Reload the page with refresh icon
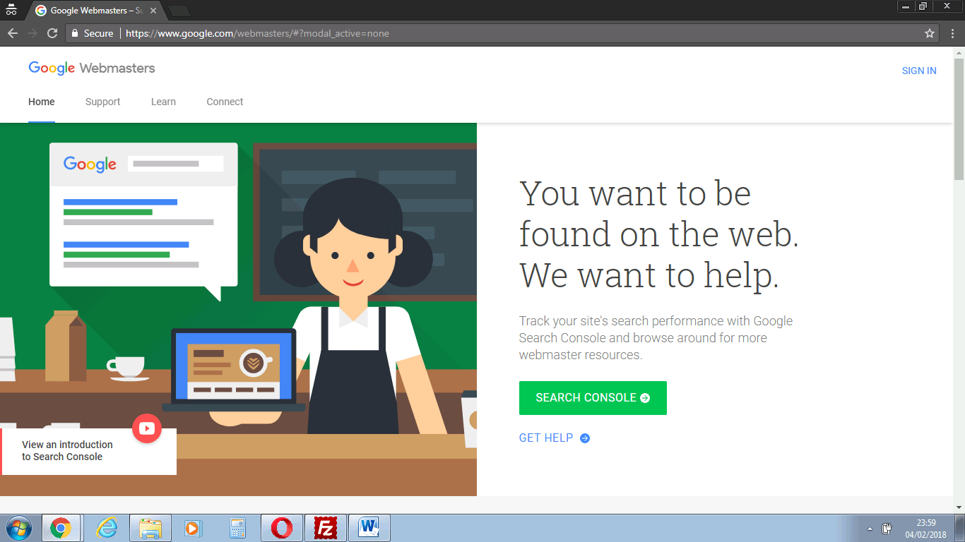 tap(52, 33)
